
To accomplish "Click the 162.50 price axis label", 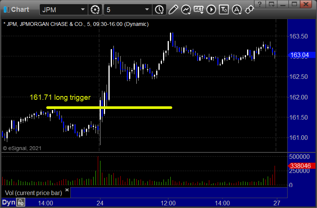I will tap(298, 77).
